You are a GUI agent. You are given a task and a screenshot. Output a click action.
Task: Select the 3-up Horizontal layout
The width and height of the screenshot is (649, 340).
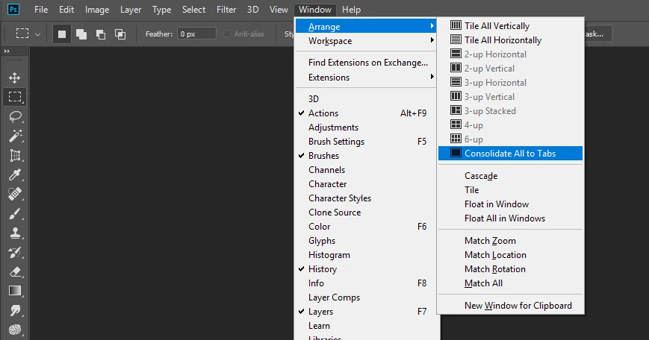(510, 83)
